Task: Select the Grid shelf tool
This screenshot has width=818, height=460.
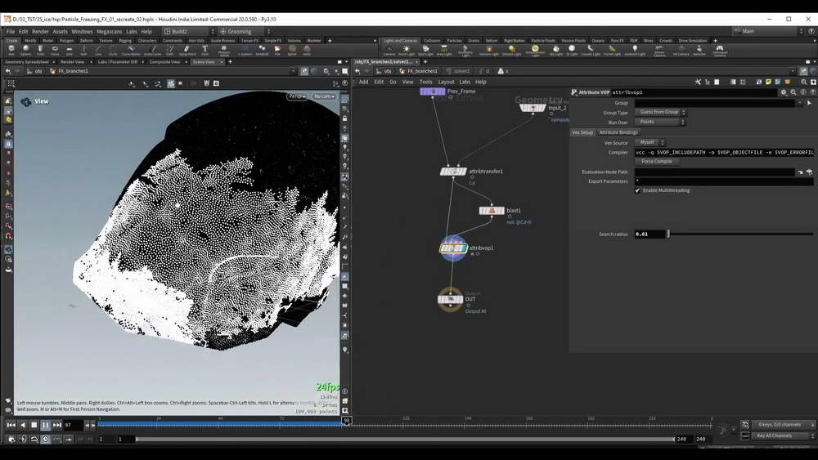Action: click(69, 50)
